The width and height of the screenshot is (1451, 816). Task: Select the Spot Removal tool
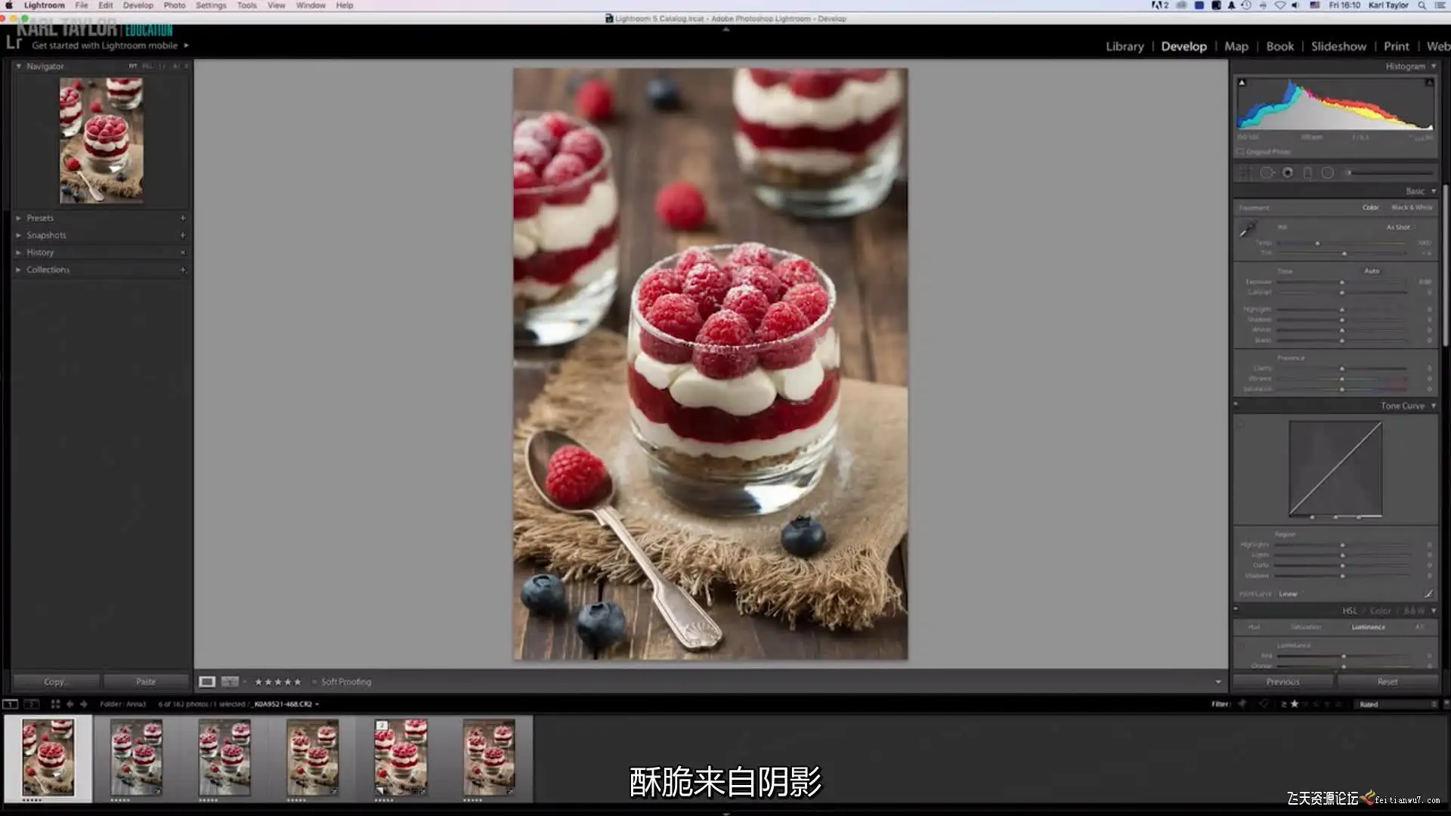1267,173
